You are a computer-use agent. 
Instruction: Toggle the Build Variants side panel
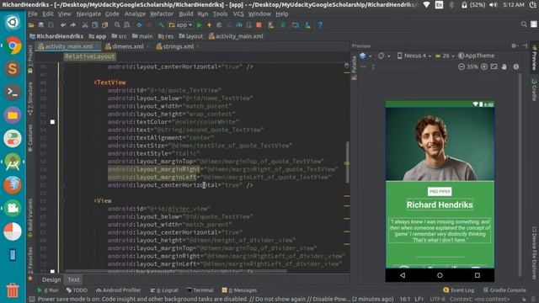click(30, 218)
